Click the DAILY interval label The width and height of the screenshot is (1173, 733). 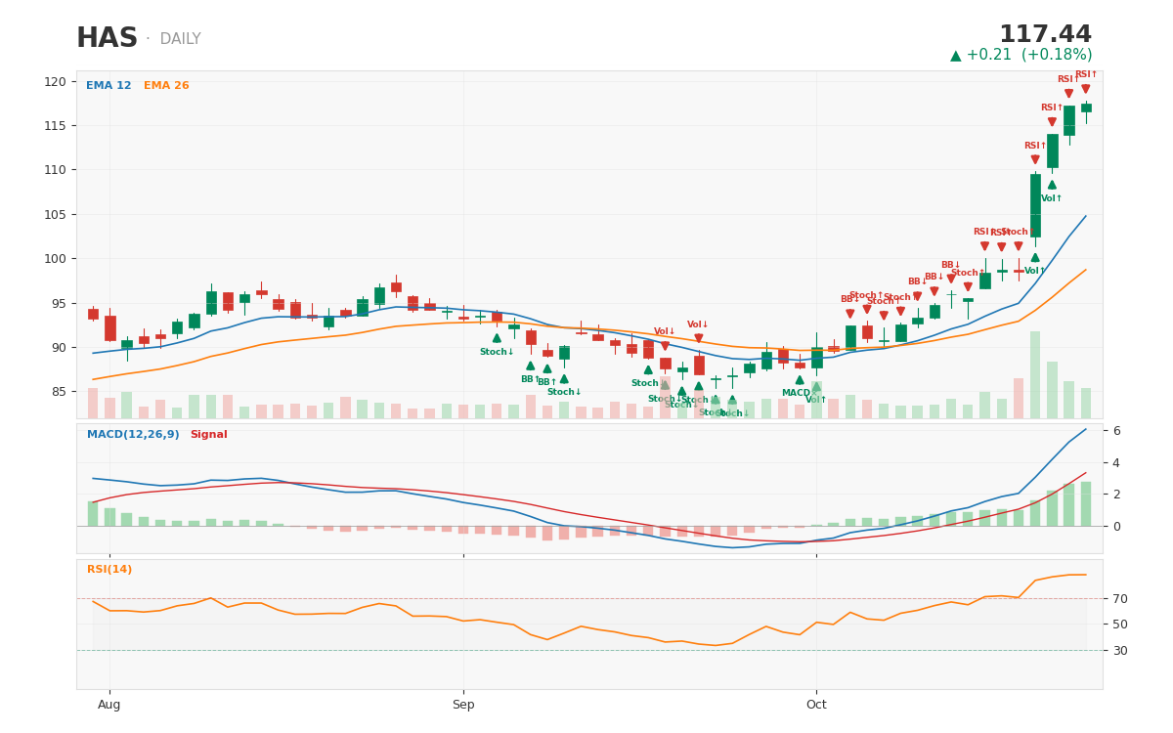coord(180,39)
